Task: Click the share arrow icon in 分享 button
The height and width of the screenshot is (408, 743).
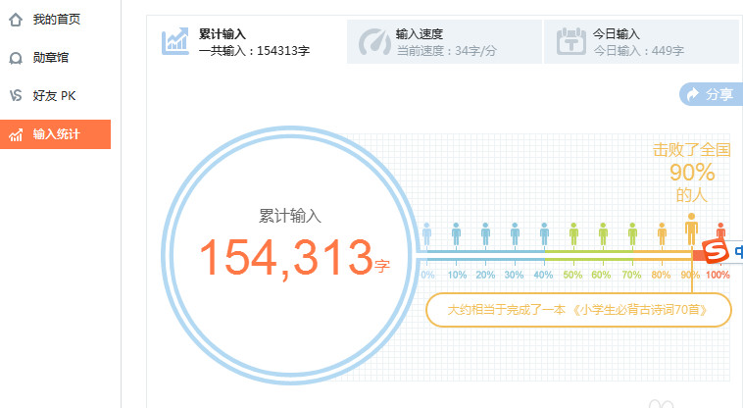Action: pyautogui.click(x=693, y=94)
